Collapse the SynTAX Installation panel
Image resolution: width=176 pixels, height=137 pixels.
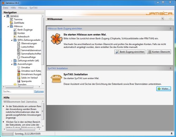pyautogui.click(x=170, y=68)
